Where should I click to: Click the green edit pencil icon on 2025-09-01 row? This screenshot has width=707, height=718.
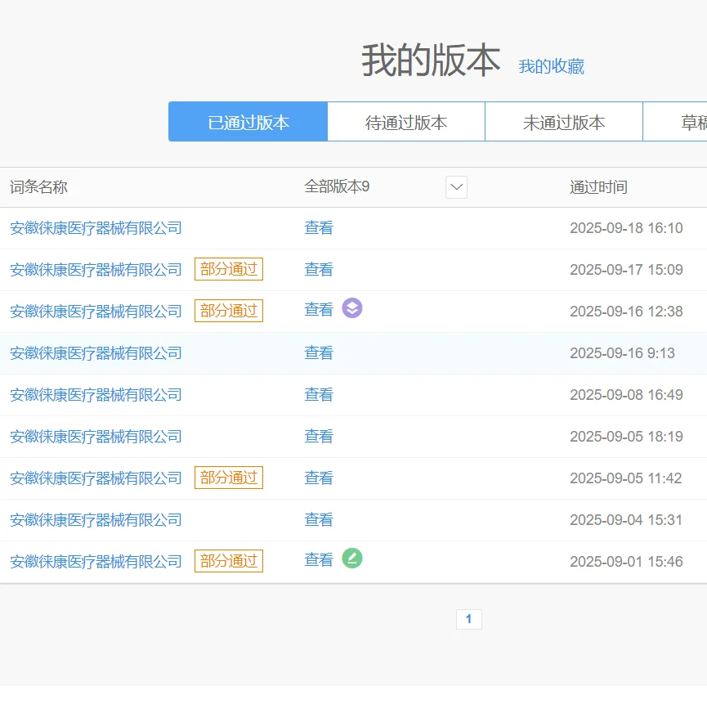pos(352,559)
